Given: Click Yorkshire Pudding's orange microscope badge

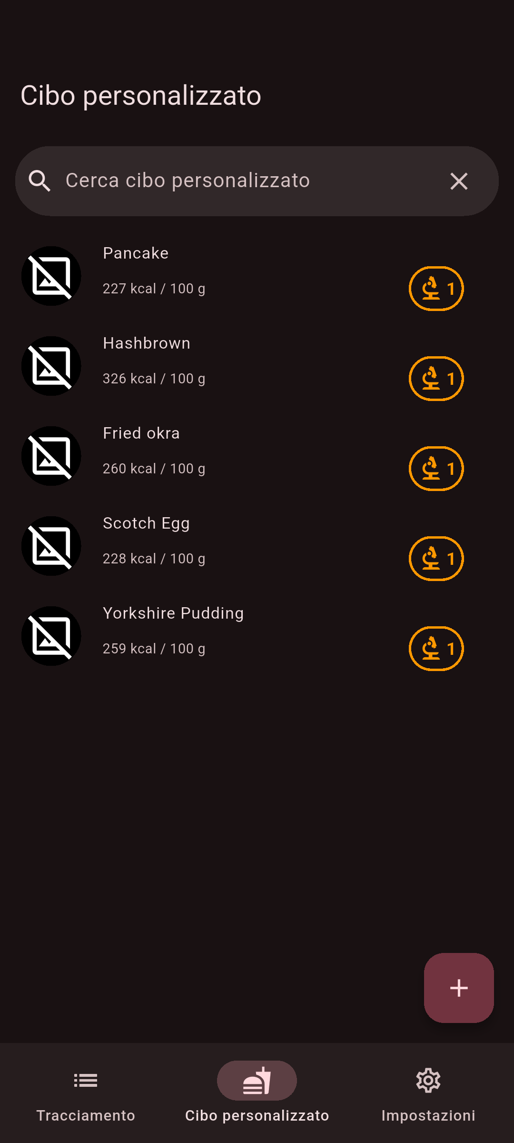Looking at the screenshot, I should click(436, 649).
